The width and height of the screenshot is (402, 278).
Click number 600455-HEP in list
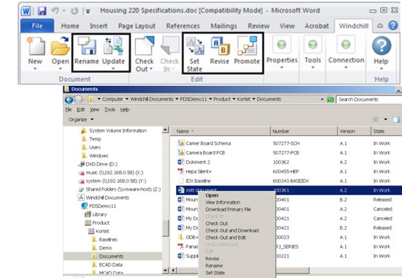(286, 172)
